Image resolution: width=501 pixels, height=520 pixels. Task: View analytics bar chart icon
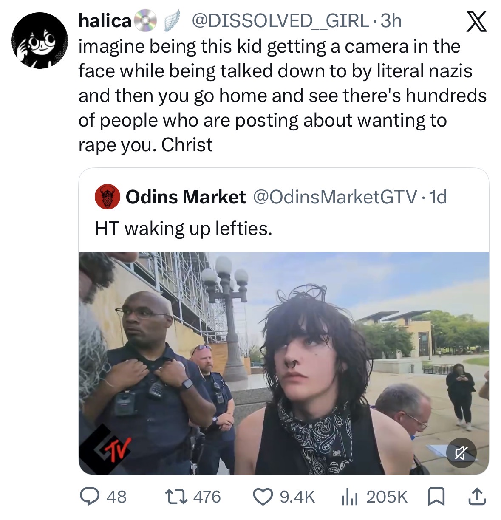pyautogui.click(x=349, y=497)
